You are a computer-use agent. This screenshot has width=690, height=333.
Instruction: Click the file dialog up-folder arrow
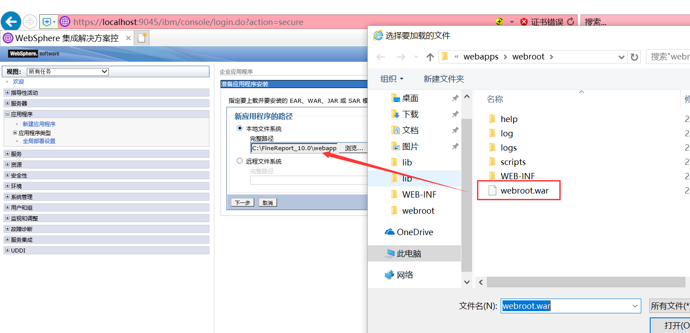click(430, 57)
